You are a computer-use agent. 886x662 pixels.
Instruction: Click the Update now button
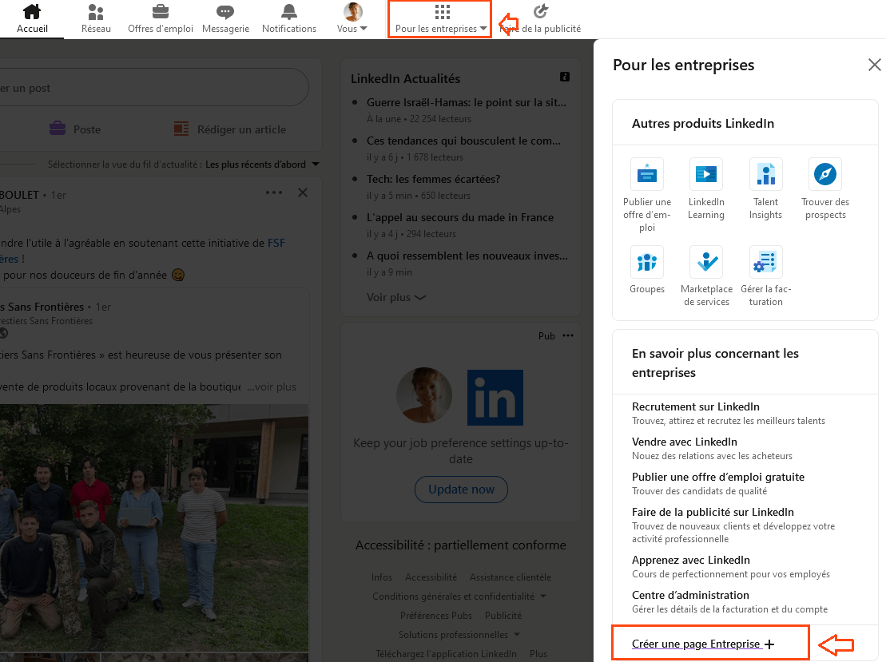click(461, 490)
